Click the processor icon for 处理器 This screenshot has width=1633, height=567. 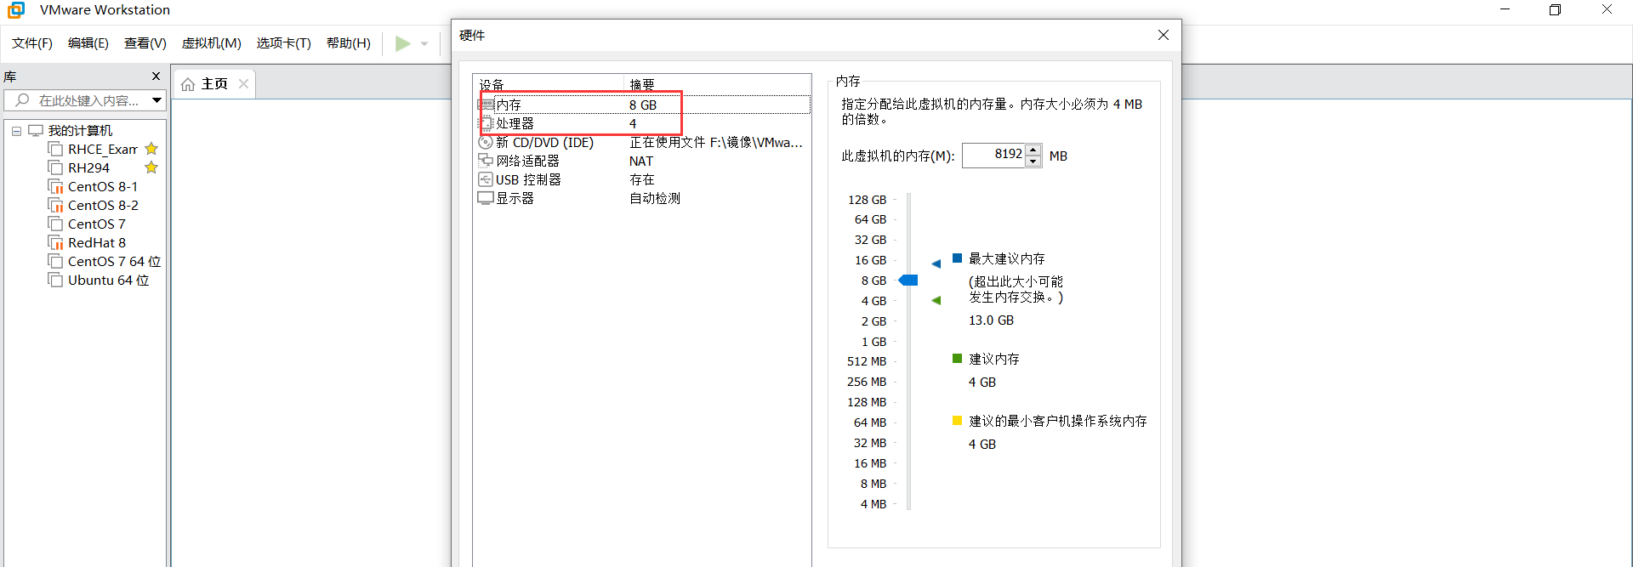coord(486,124)
